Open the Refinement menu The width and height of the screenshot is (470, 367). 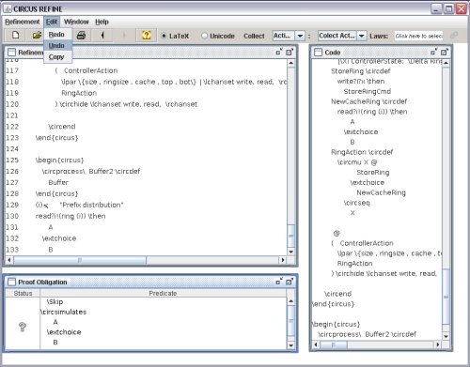[x=23, y=22]
